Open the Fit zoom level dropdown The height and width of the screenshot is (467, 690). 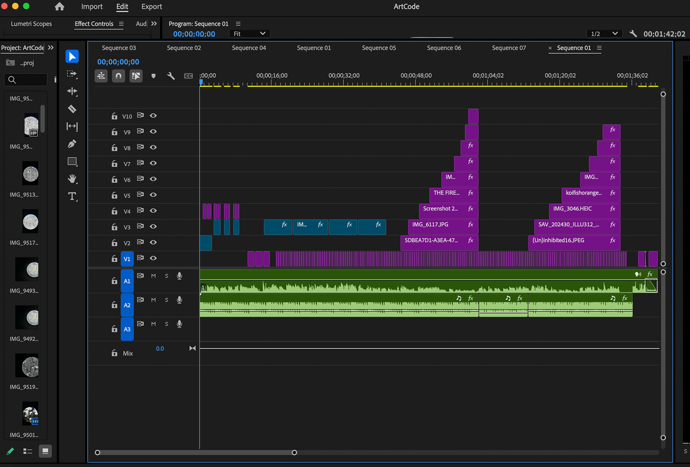[249, 34]
